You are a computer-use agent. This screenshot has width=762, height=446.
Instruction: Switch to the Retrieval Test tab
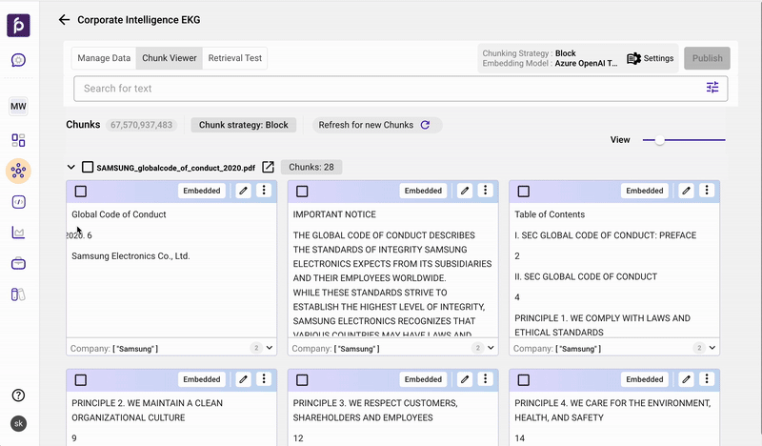[x=234, y=58]
